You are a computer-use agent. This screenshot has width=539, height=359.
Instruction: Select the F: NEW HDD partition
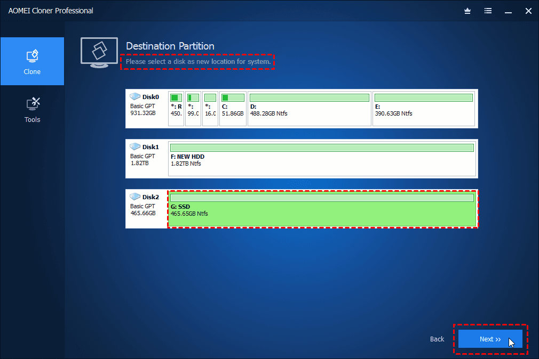(322, 159)
